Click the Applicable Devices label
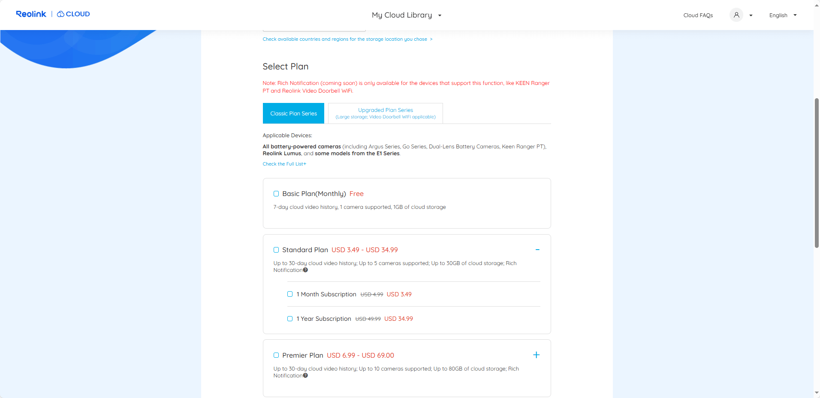 tap(287, 136)
